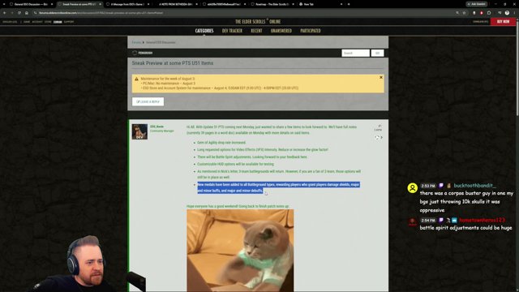The width and height of the screenshot is (519, 292).
Task: Click bucktoothbandit username in chat overlay
Action: [474, 186]
